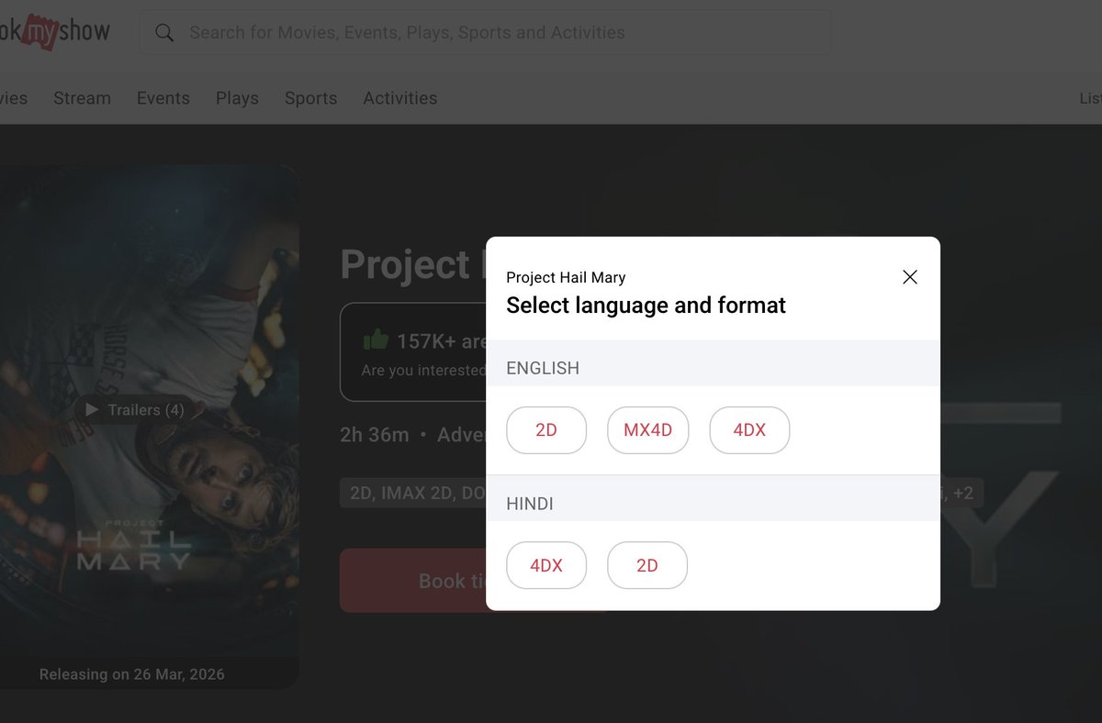
Task: Focus the movies and events search field
Action: click(485, 32)
